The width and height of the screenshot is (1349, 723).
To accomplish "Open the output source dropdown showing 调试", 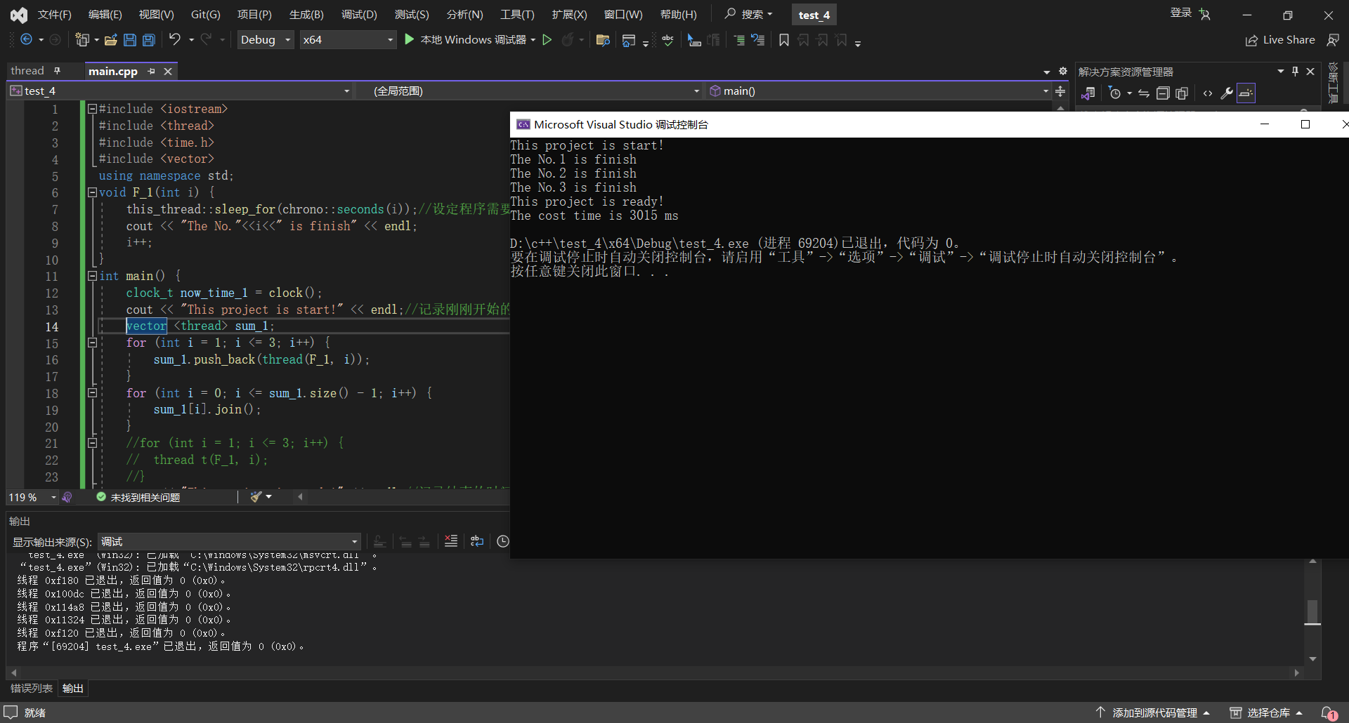I will [230, 541].
